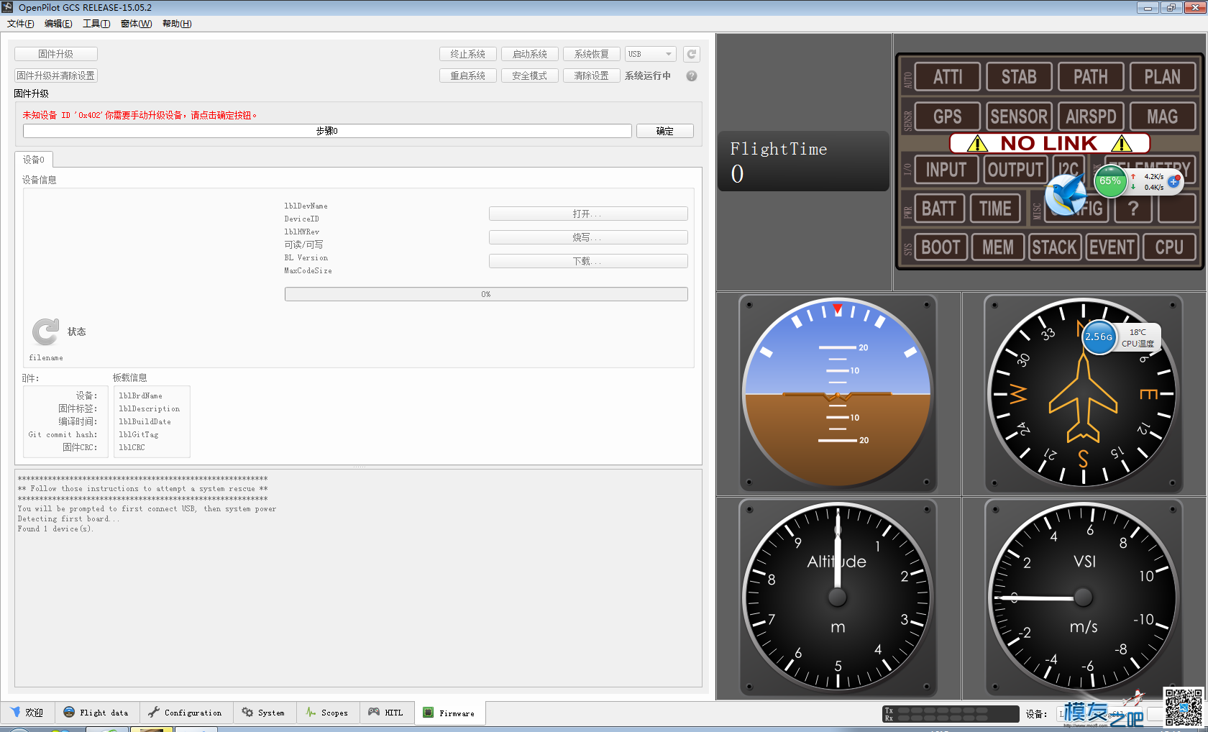Click the MAG status indicator
This screenshot has height=732, width=1208.
pos(1162,116)
